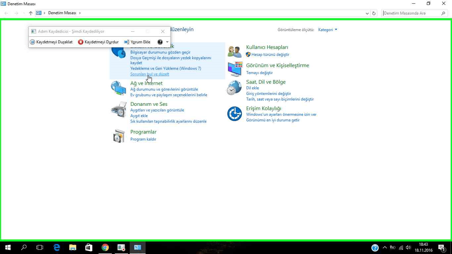Click Kaydetmeyi Durdur to stop recording
This screenshot has height=254, width=452.
point(98,42)
